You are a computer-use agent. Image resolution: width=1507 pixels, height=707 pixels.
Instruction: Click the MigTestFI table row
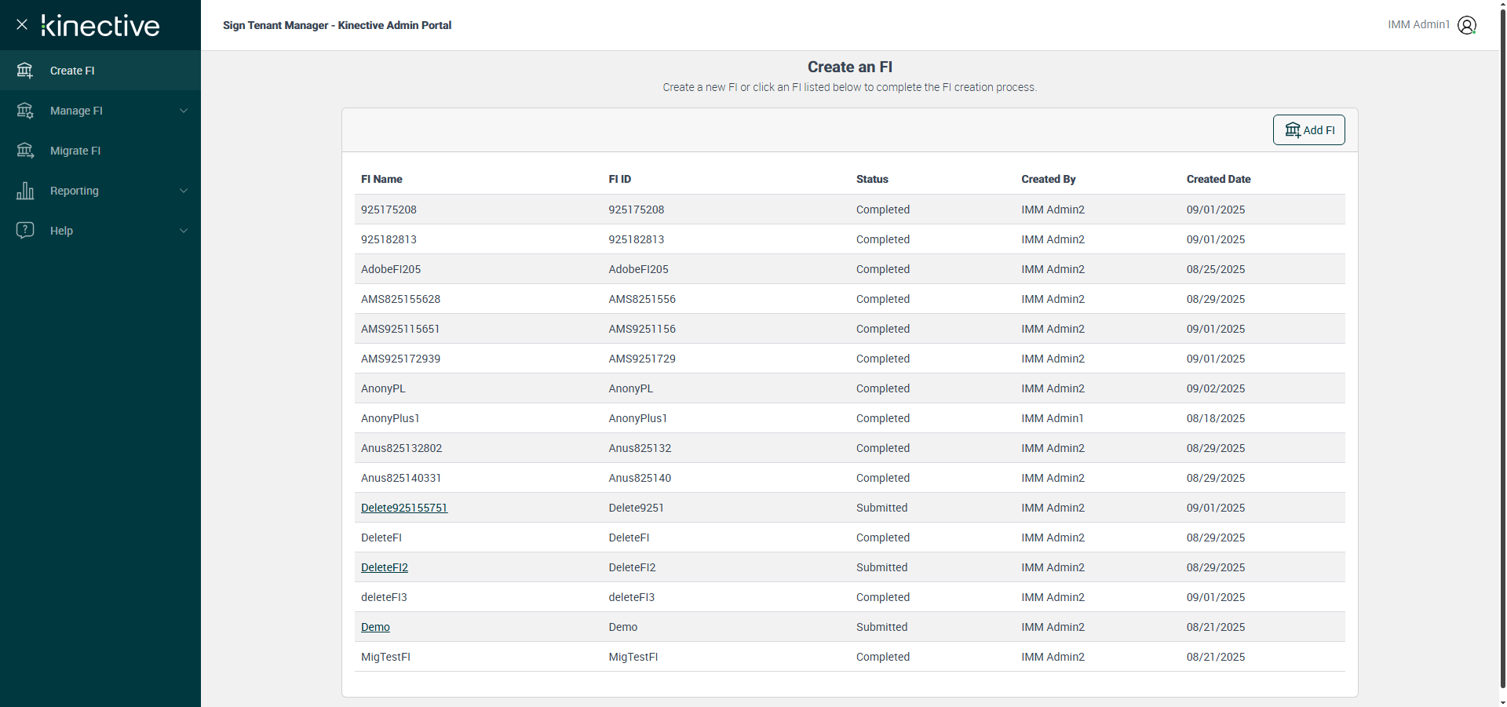pyautogui.click(x=849, y=657)
